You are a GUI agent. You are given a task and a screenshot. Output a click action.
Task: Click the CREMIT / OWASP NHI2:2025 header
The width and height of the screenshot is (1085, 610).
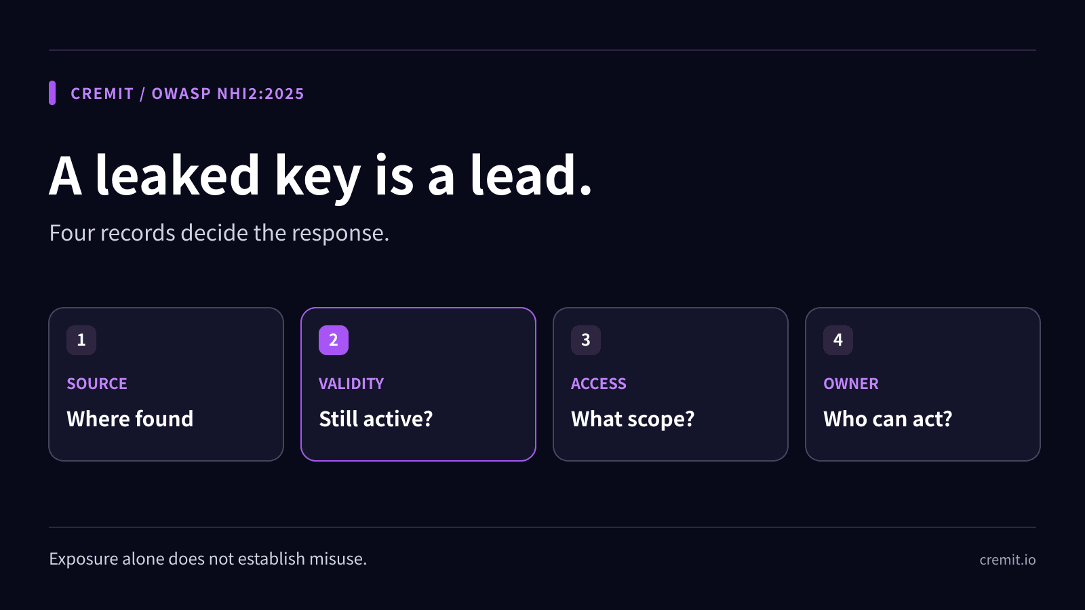point(188,94)
